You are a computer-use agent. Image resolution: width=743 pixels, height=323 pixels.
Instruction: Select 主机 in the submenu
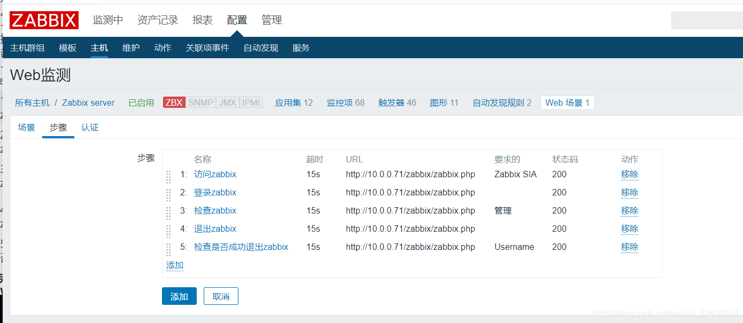pos(99,48)
